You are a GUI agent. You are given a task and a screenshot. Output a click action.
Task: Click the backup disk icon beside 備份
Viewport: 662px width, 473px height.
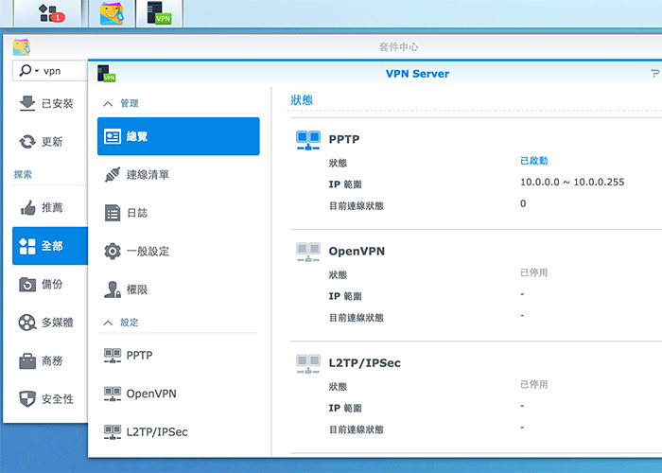pyautogui.click(x=27, y=284)
